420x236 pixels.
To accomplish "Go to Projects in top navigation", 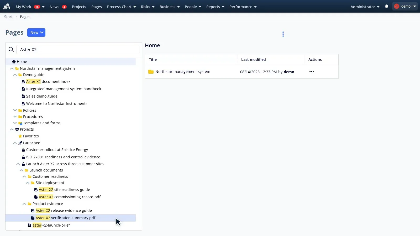I will click(x=79, y=7).
